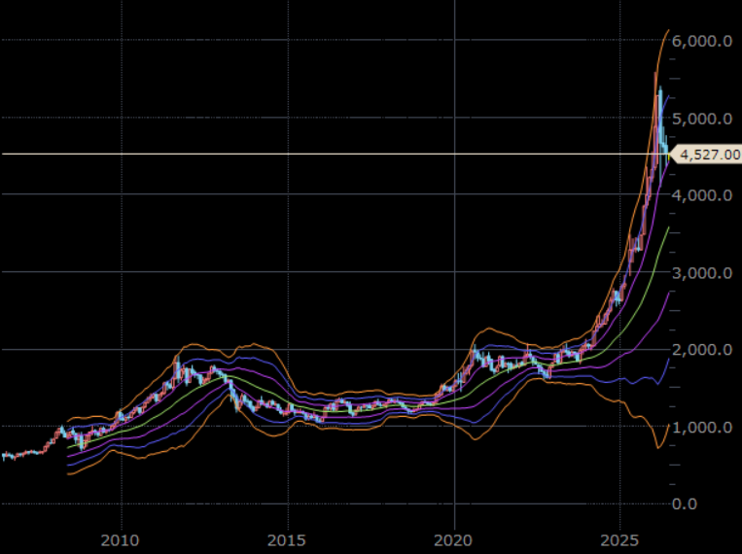Click the 1,000.0 price axis label

702,428
